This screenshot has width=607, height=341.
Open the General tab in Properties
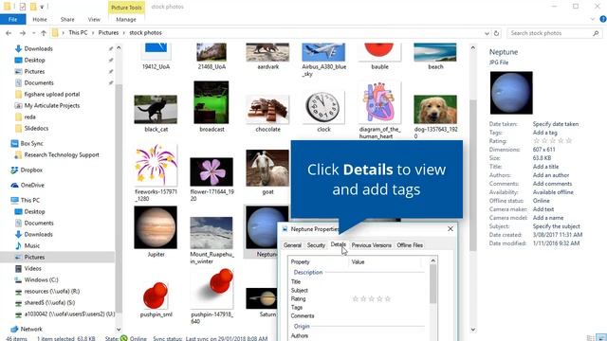tap(292, 245)
